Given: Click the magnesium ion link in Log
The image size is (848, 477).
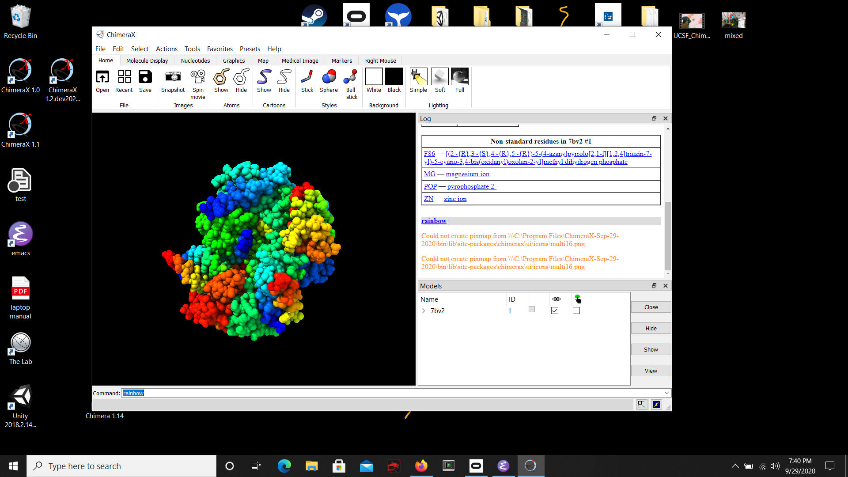Looking at the screenshot, I should point(467,174).
